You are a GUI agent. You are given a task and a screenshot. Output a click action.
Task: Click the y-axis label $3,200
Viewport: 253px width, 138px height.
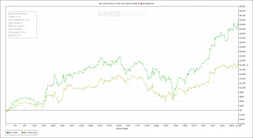(243, 38)
